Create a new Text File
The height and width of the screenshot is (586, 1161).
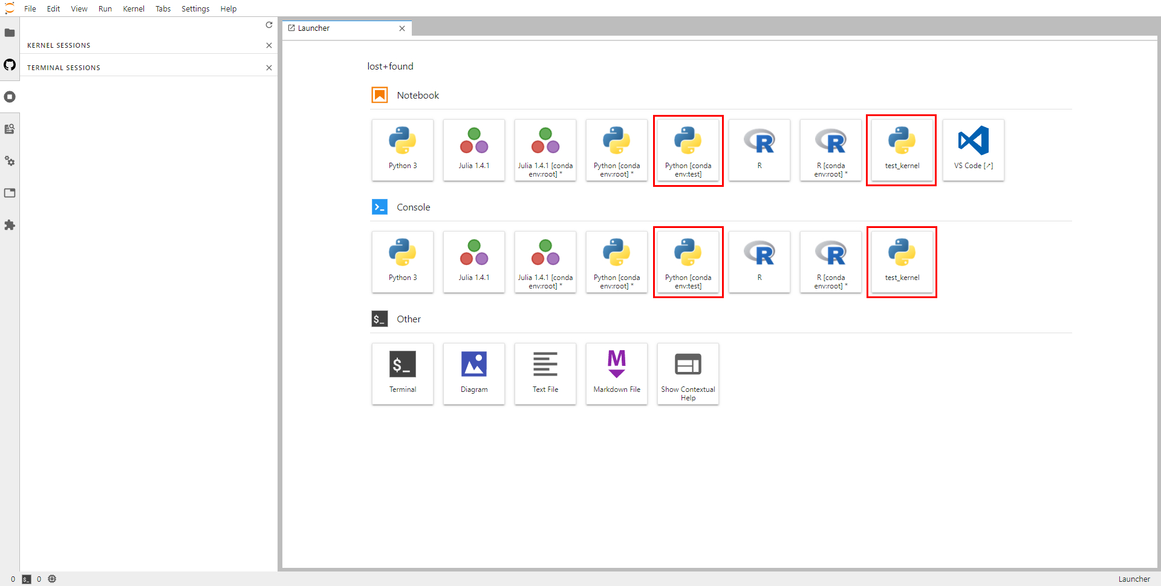pyautogui.click(x=545, y=374)
